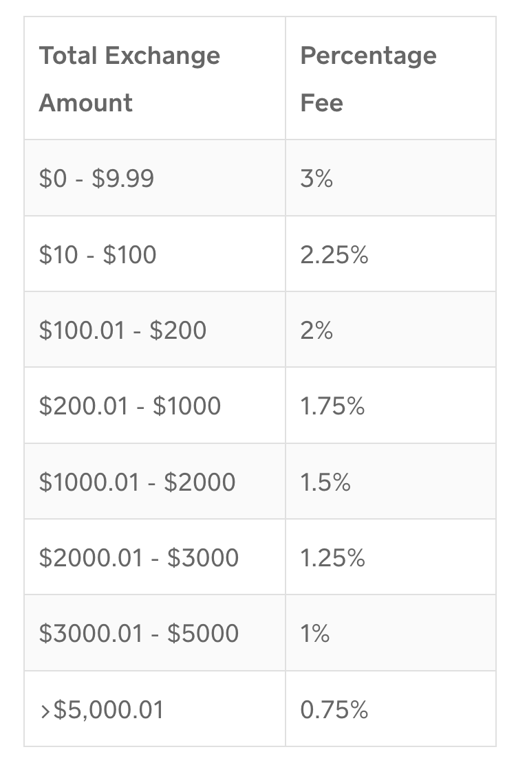Click the $200.01 - $1000 range
This screenshot has height=767, width=516.
130,406
